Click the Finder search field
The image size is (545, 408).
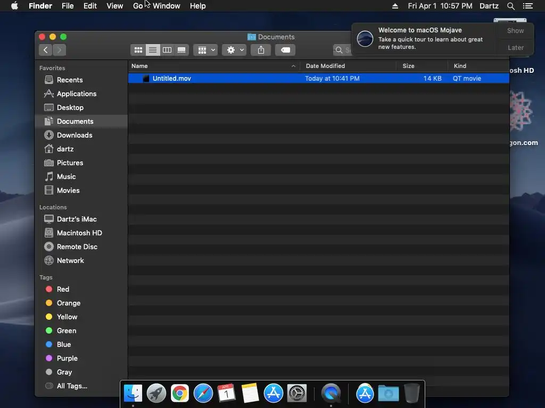point(342,50)
